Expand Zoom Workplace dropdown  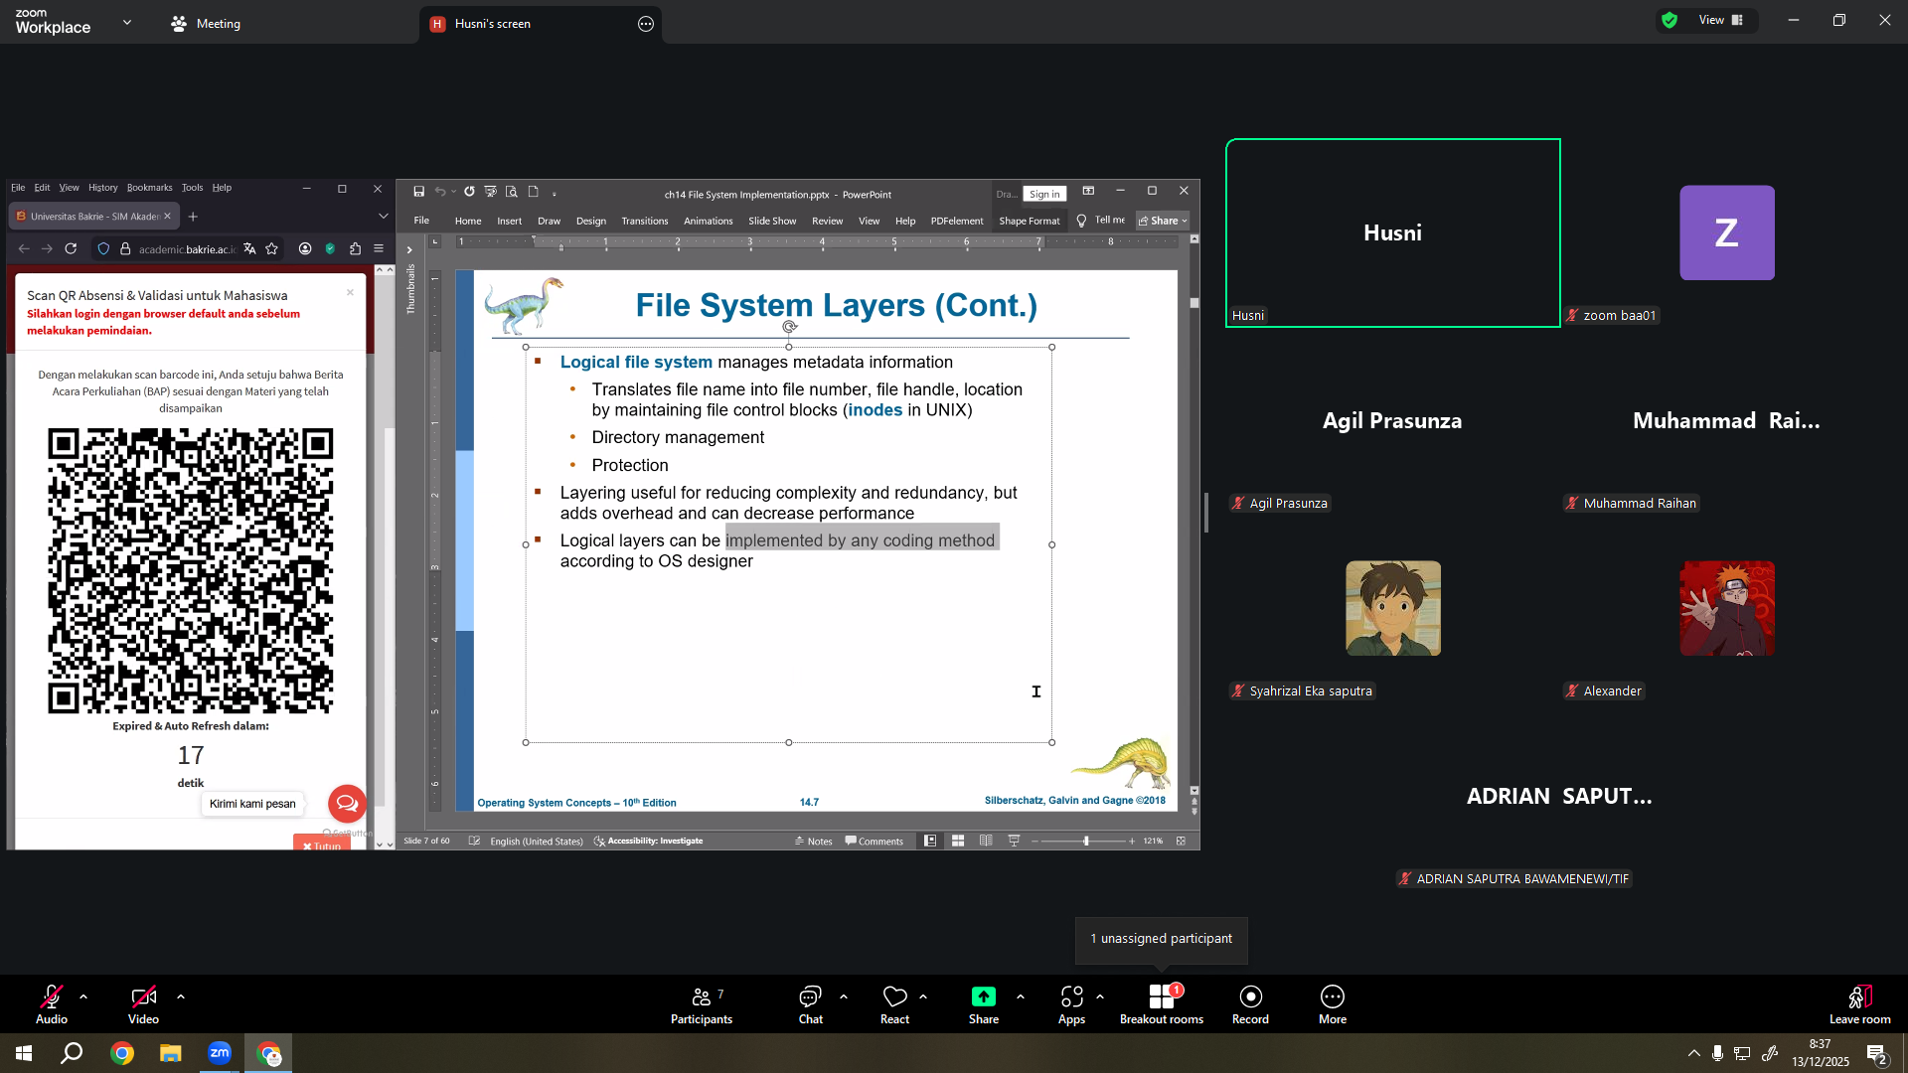127,22
